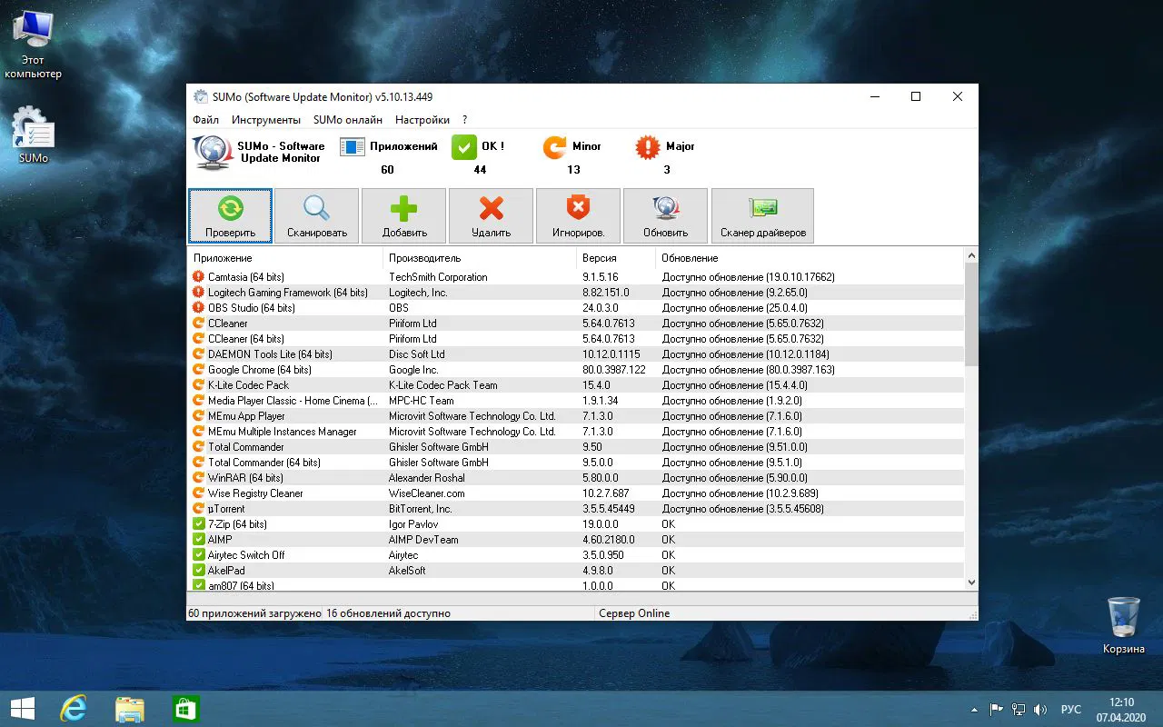
Task: Click TechSmith Corporation in the vendor column
Action: [x=438, y=277]
